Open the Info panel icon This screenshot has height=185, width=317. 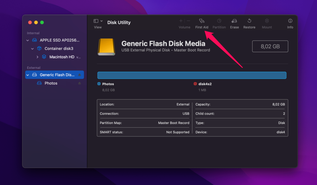pyautogui.click(x=290, y=21)
